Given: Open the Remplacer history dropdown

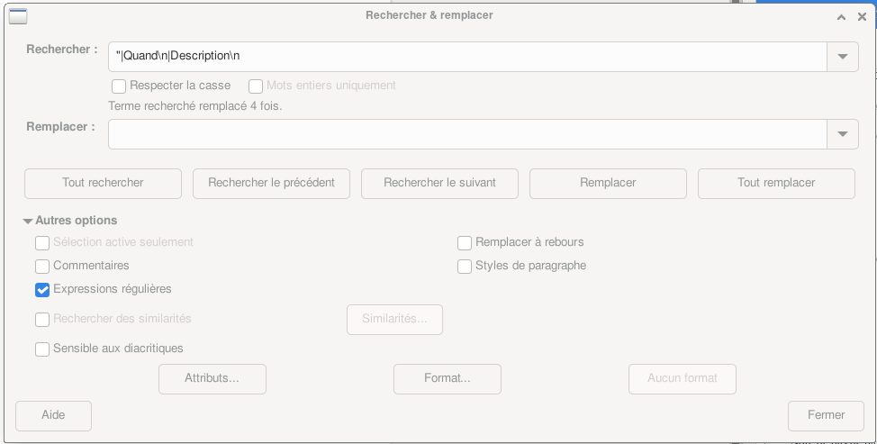Looking at the screenshot, I should pyautogui.click(x=842, y=134).
